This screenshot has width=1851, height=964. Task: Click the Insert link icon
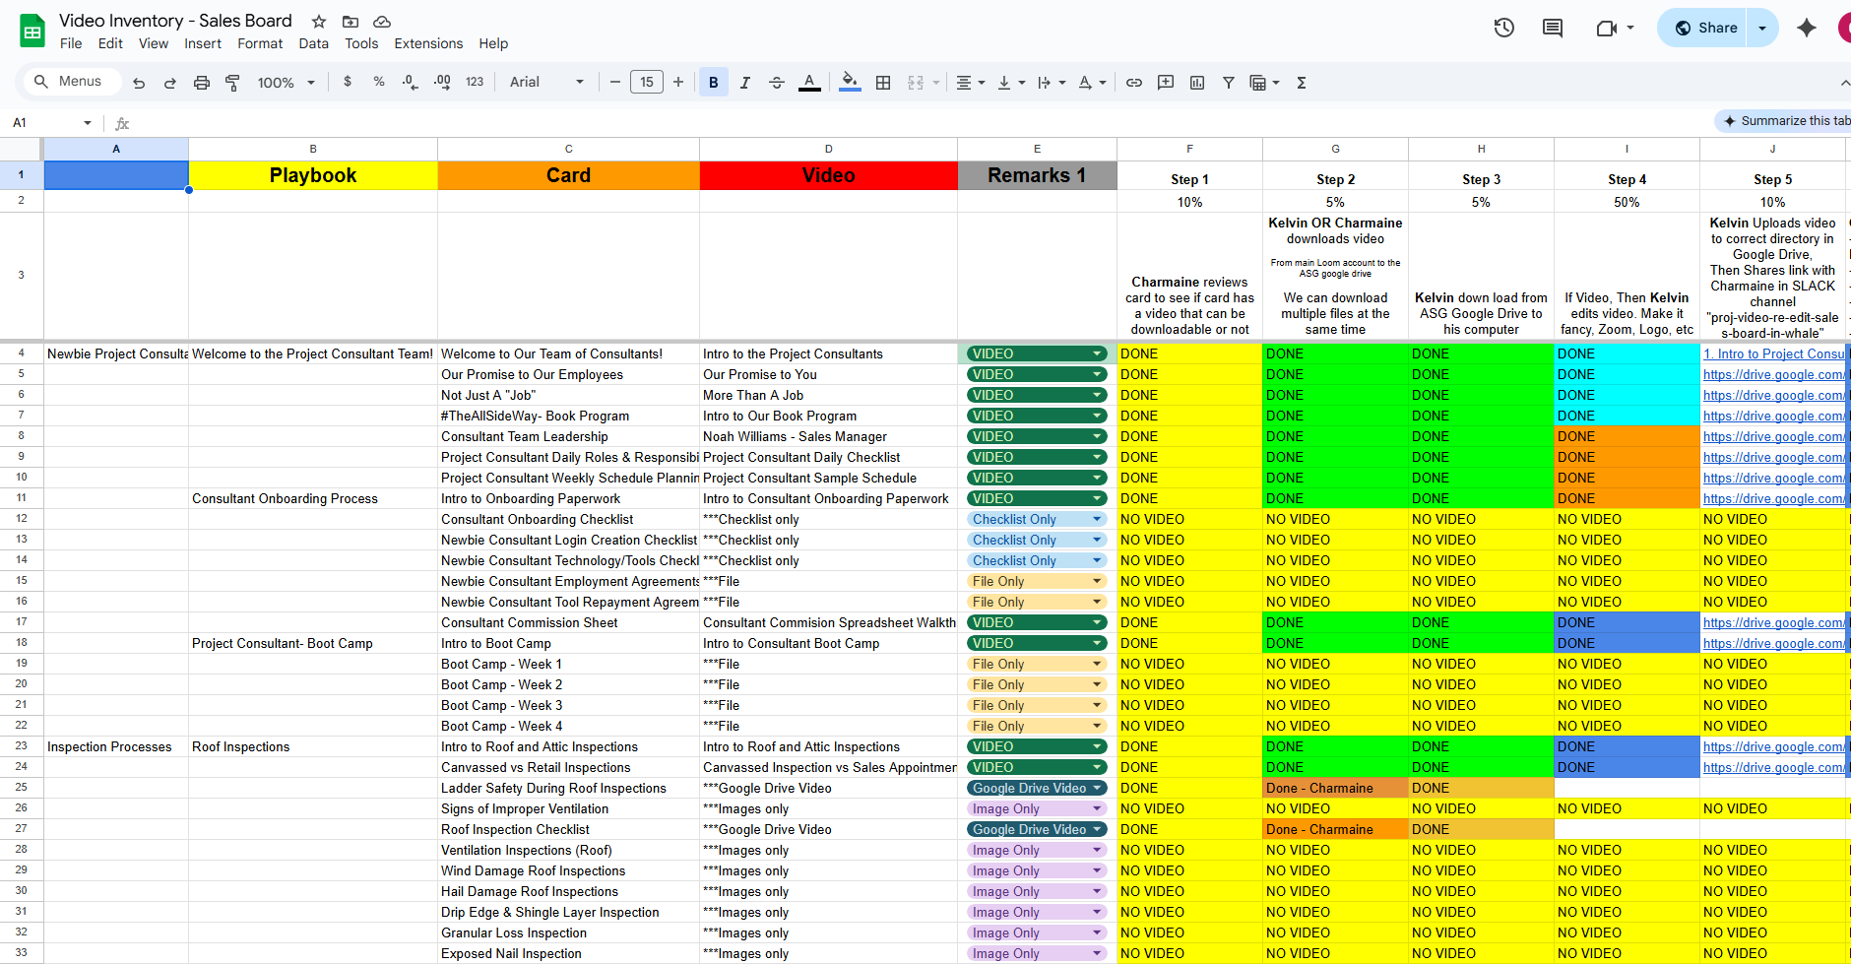tap(1134, 83)
